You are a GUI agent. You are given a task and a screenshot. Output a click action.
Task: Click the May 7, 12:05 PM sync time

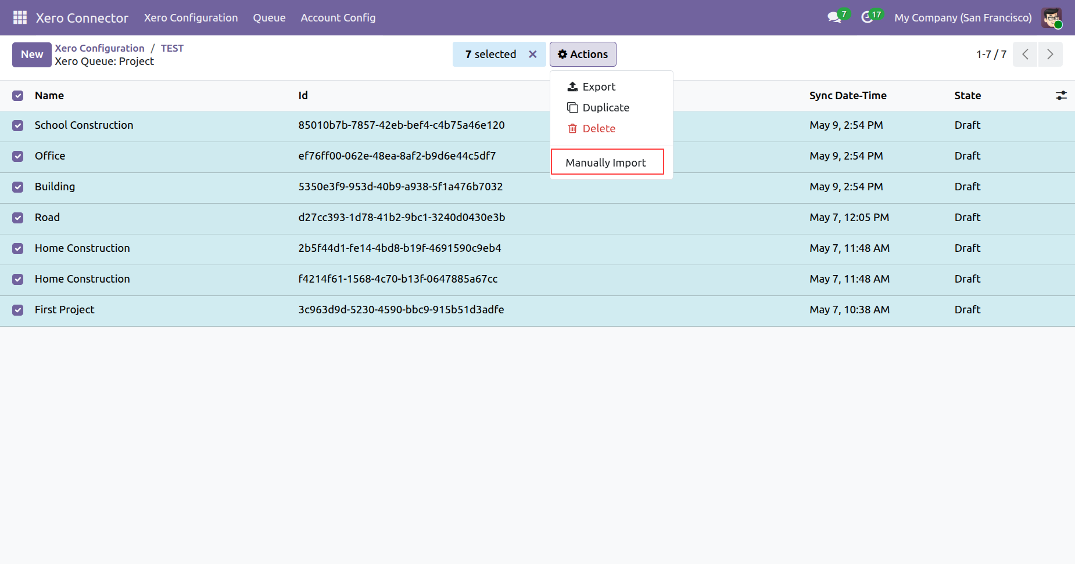click(x=849, y=217)
